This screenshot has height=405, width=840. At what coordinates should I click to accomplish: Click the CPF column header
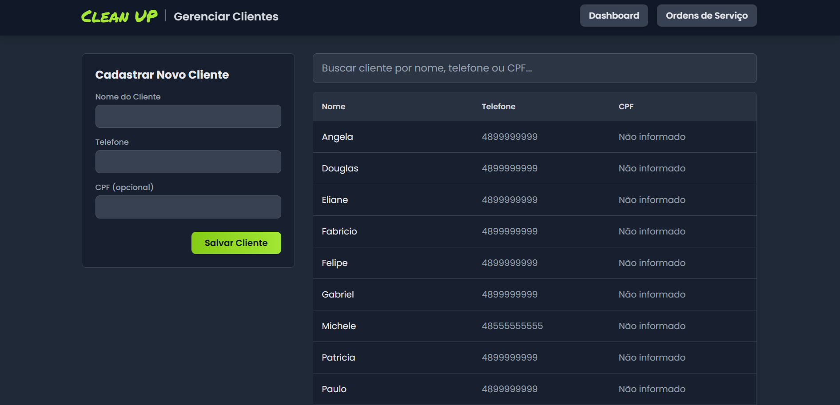pyautogui.click(x=626, y=107)
